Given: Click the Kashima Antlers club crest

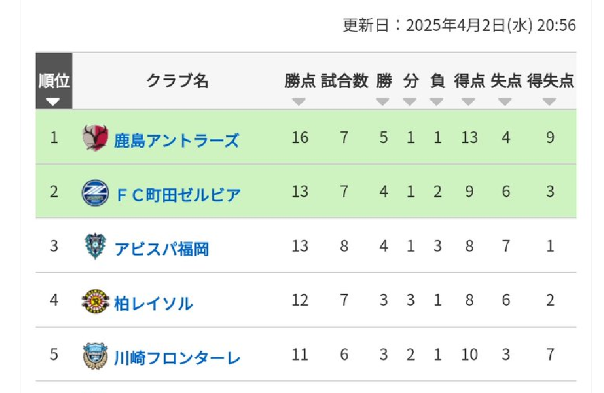Looking at the screenshot, I should [x=95, y=138].
